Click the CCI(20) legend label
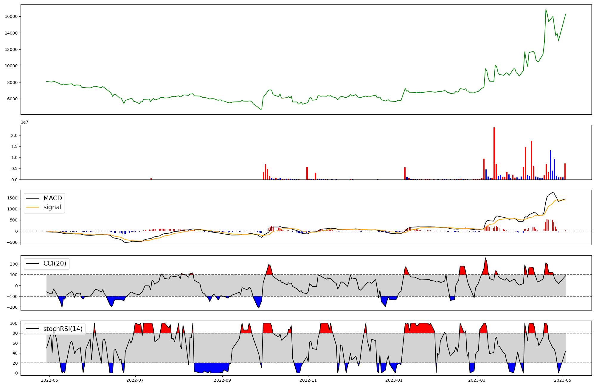 (x=55, y=263)
